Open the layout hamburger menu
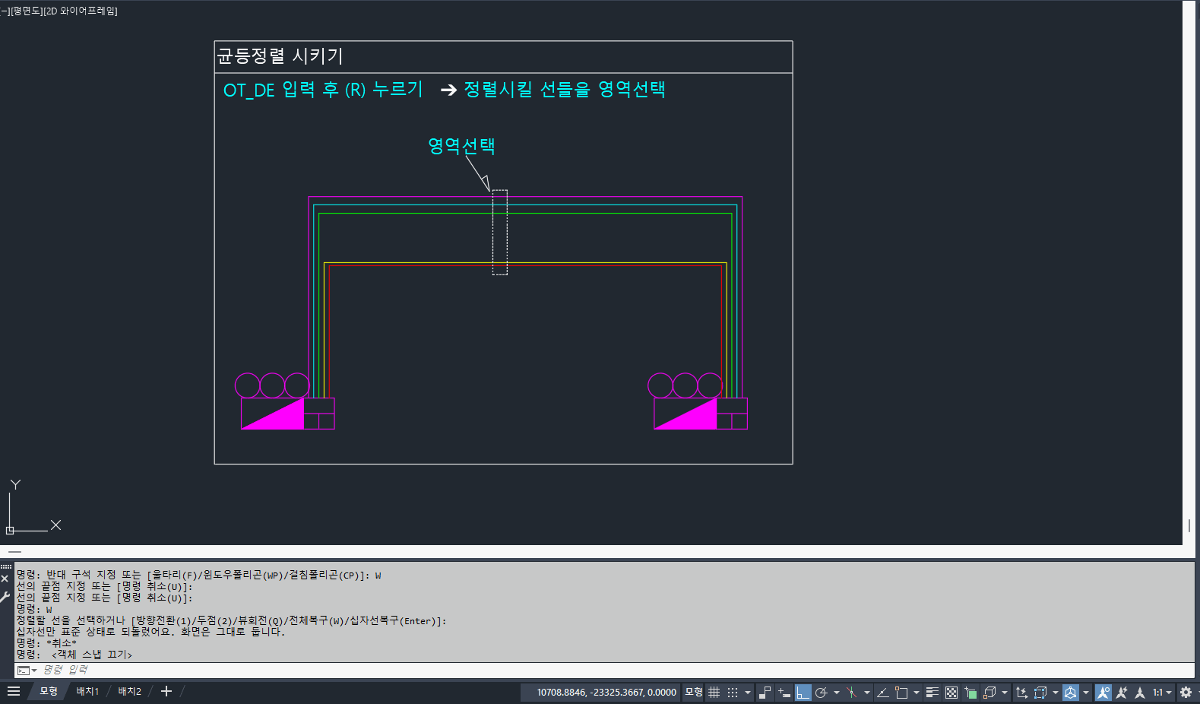Screen dimensions: 1200x704 pos(14,691)
